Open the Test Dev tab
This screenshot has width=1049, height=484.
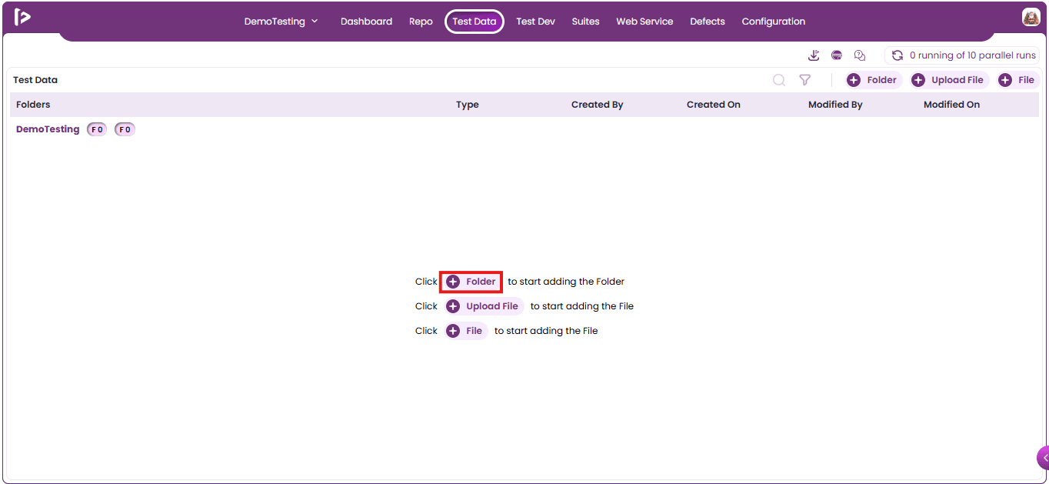pos(535,22)
